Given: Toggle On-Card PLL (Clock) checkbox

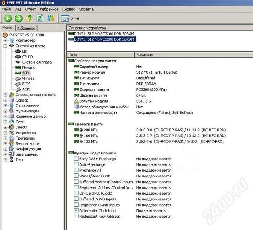Looking at the screenshot, I should tap(76, 193).
